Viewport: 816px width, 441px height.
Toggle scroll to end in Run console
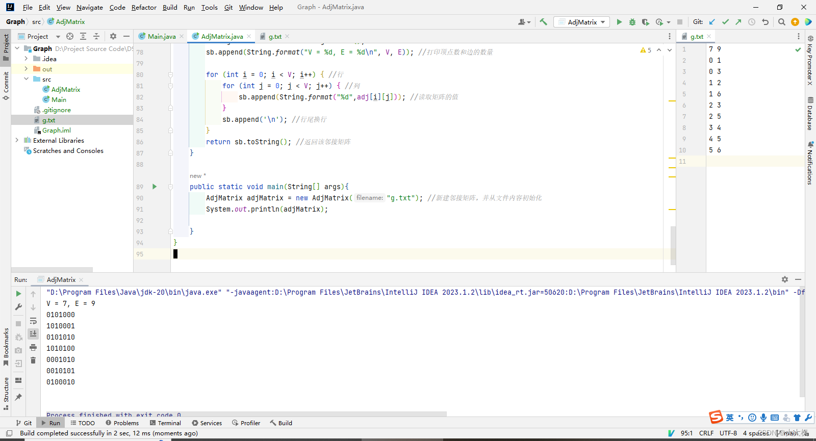[33, 334]
